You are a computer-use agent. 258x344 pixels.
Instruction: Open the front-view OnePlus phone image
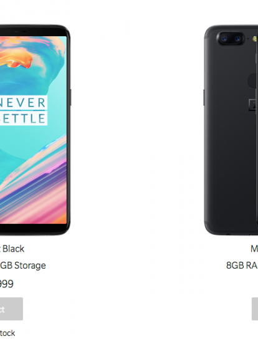pyautogui.click(x=35, y=130)
